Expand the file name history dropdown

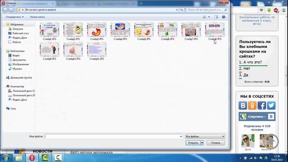pos(181,136)
